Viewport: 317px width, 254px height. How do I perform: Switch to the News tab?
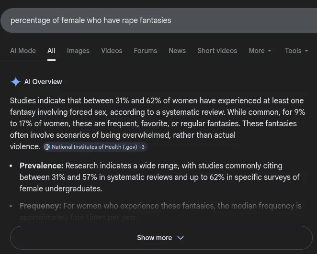[177, 51]
